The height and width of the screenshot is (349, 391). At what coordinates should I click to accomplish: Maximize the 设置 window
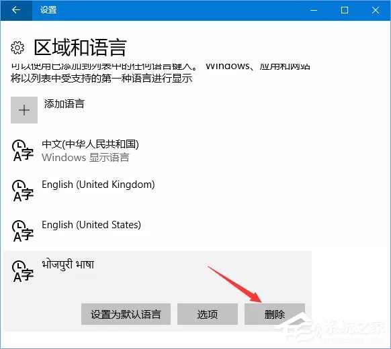pyautogui.click(x=345, y=10)
